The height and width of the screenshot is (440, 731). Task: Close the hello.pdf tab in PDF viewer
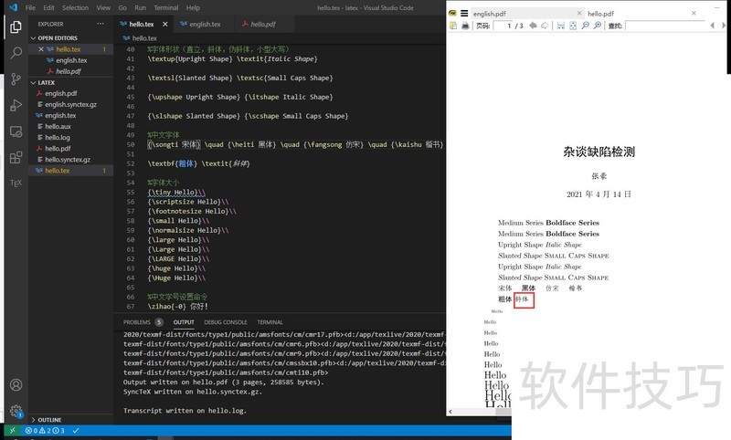click(694, 13)
